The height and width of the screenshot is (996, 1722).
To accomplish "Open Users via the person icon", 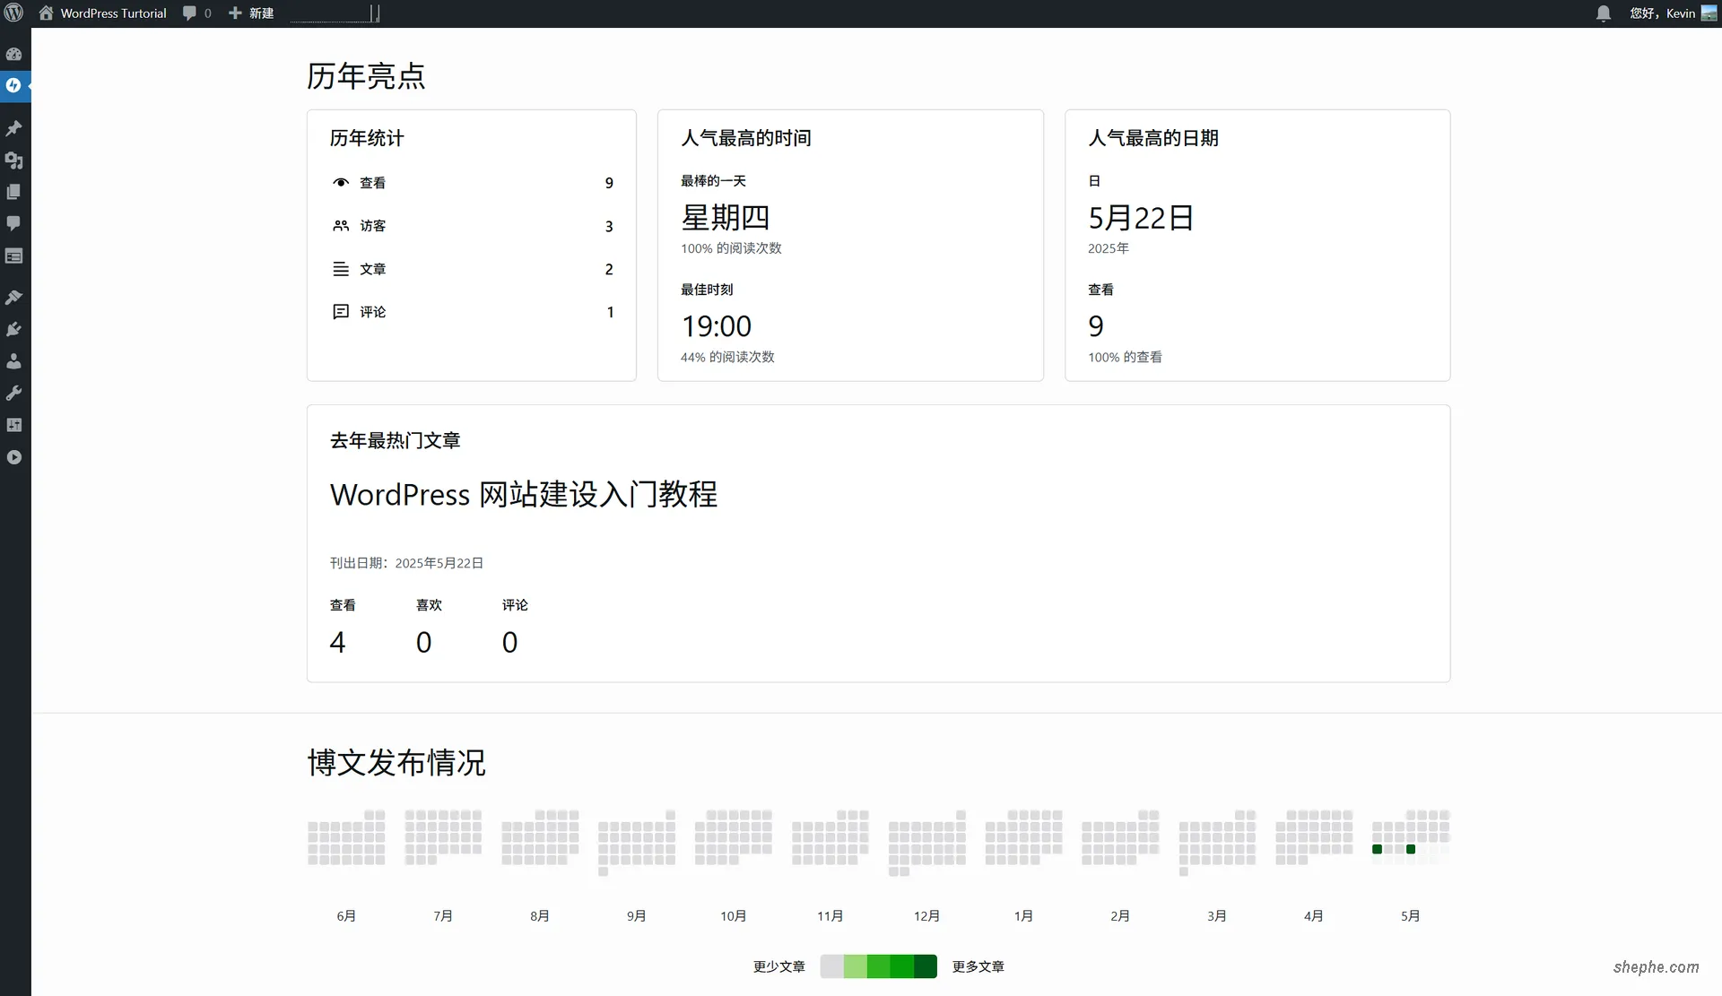I will tap(14, 361).
